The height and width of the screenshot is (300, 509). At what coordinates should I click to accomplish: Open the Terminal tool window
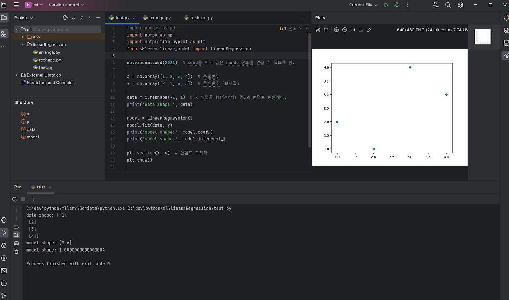[4, 271]
